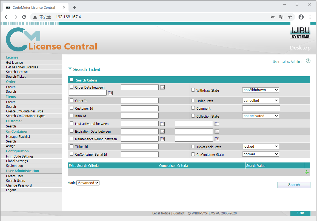Open Search Users in sidebar

pyautogui.click(x=15, y=181)
